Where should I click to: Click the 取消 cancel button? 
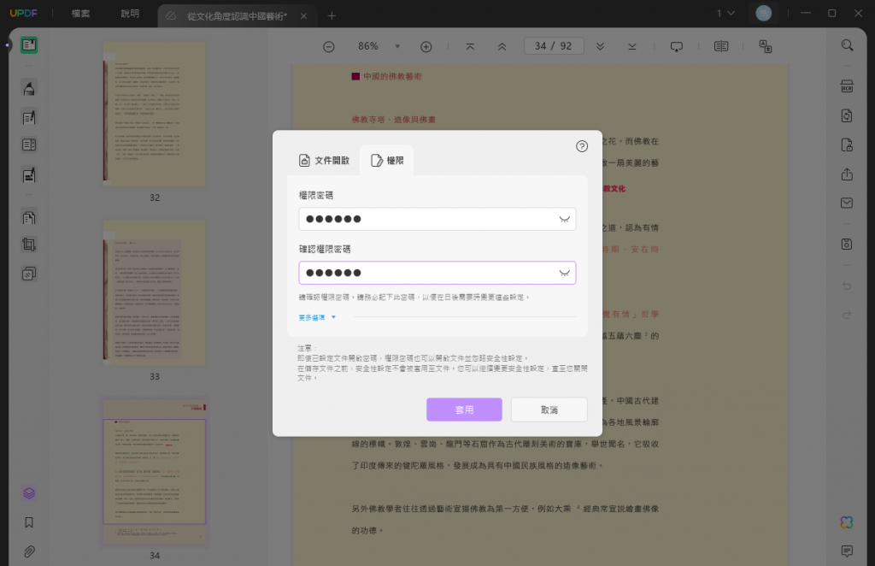[549, 410]
